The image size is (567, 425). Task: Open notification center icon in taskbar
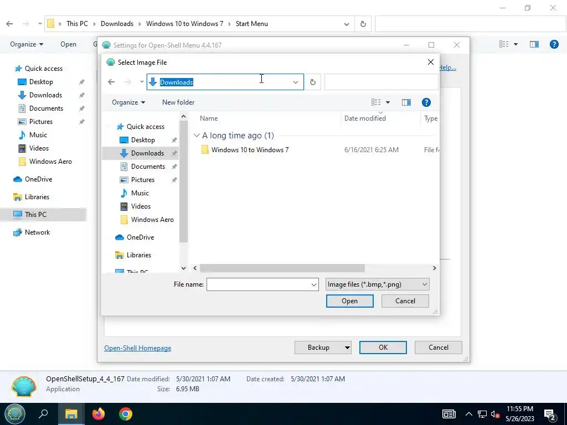(550, 414)
